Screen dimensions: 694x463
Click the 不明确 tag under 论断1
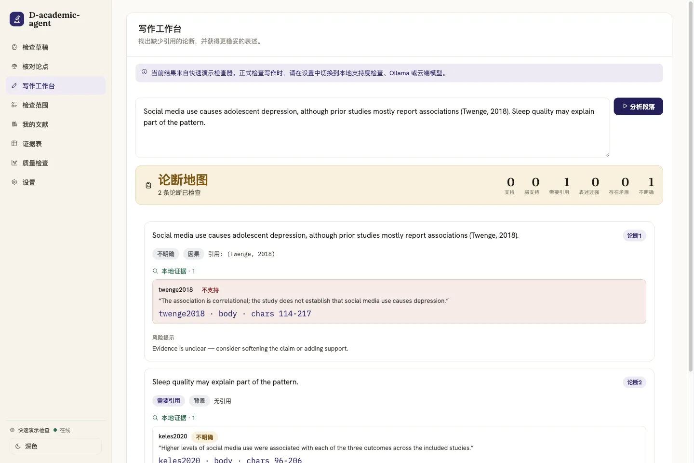coord(166,254)
